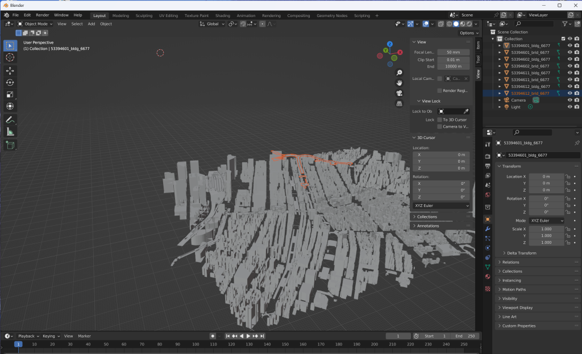Open the Shading workspace tab
Viewport: 582px width, 354px height.
coord(223,15)
